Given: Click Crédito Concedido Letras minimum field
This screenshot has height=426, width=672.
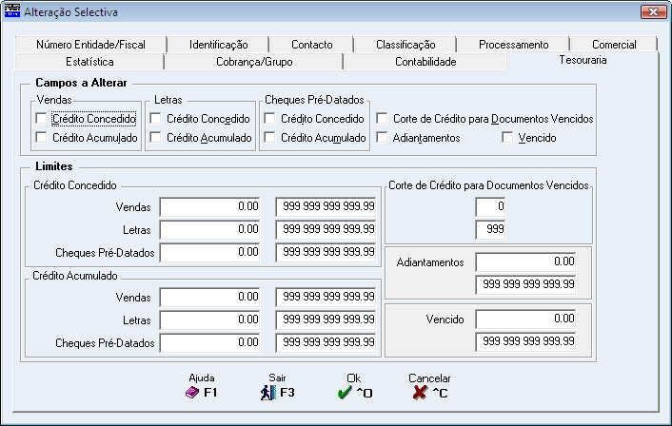Looking at the screenshot, I should [x=209, y=229].
